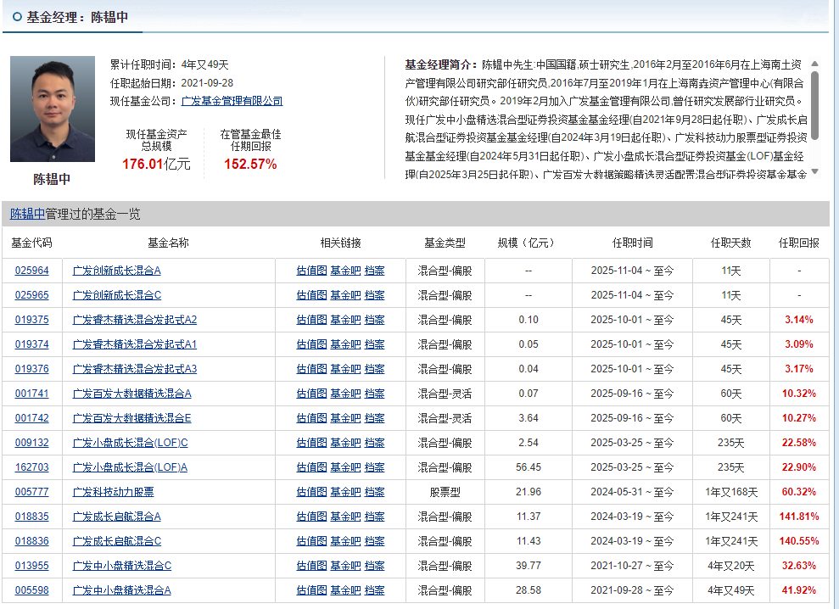Viewport: 839px width, 609px height.
Task: Click the 任职起始日期 2021-09-28 text
Action: tap(171, 83)
